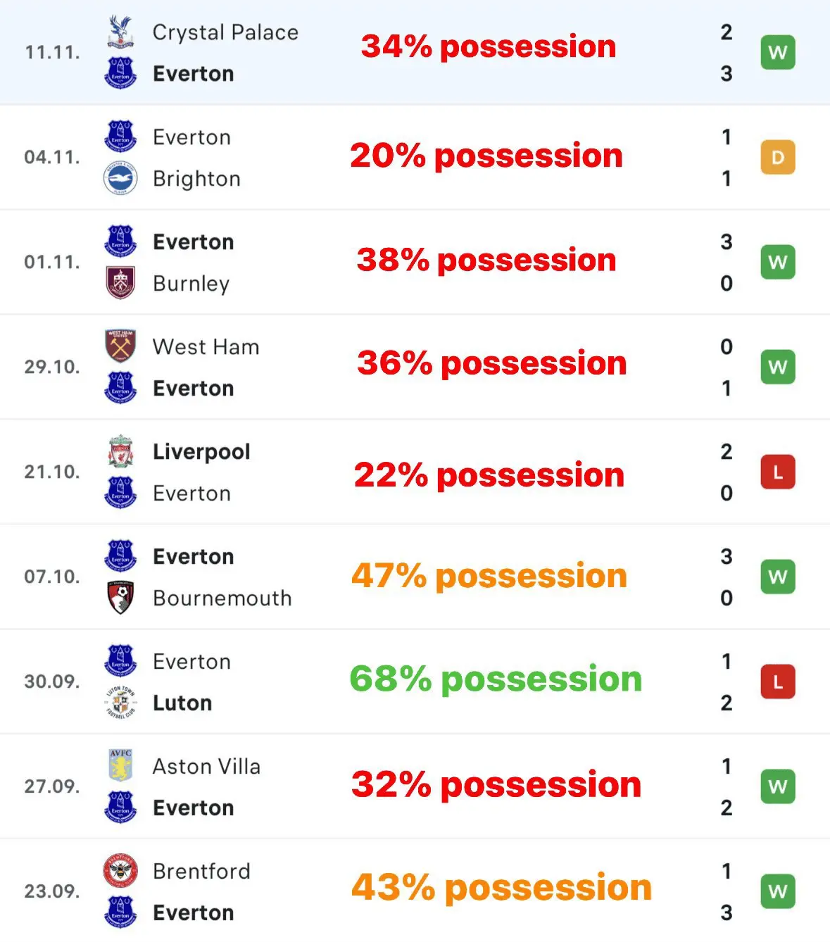Click the West Ham club crest
This screenshot has height=942, width=830.
click(120, 346)
